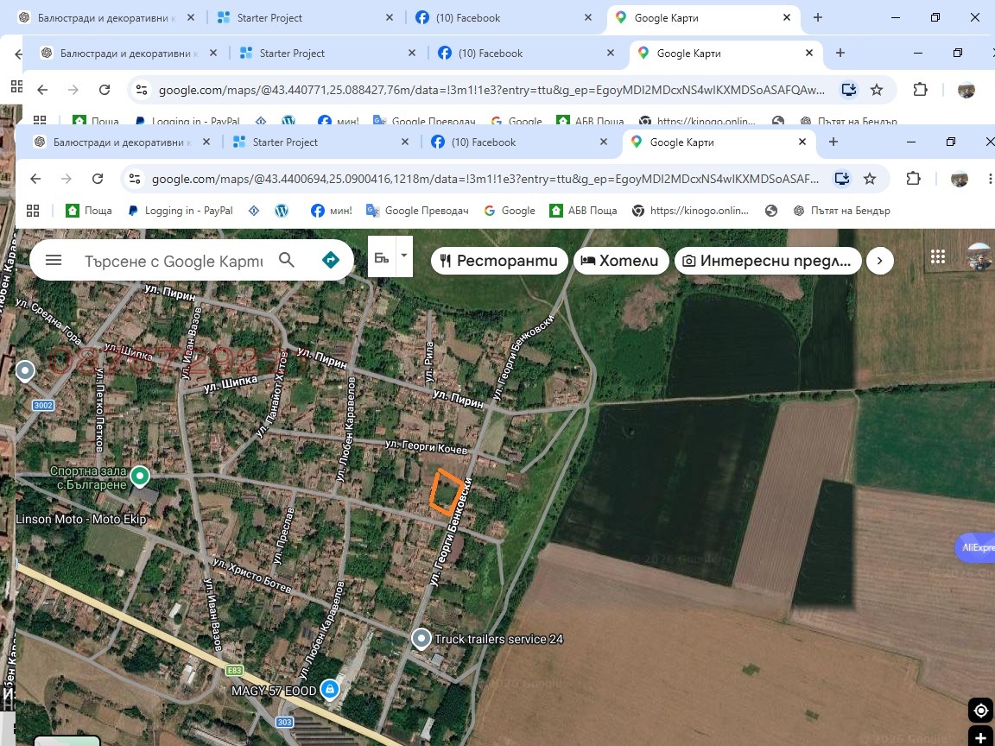995x746 pixels.
Task: Click the magnifier search icon in Maps search box
Action: pos(287,259)
